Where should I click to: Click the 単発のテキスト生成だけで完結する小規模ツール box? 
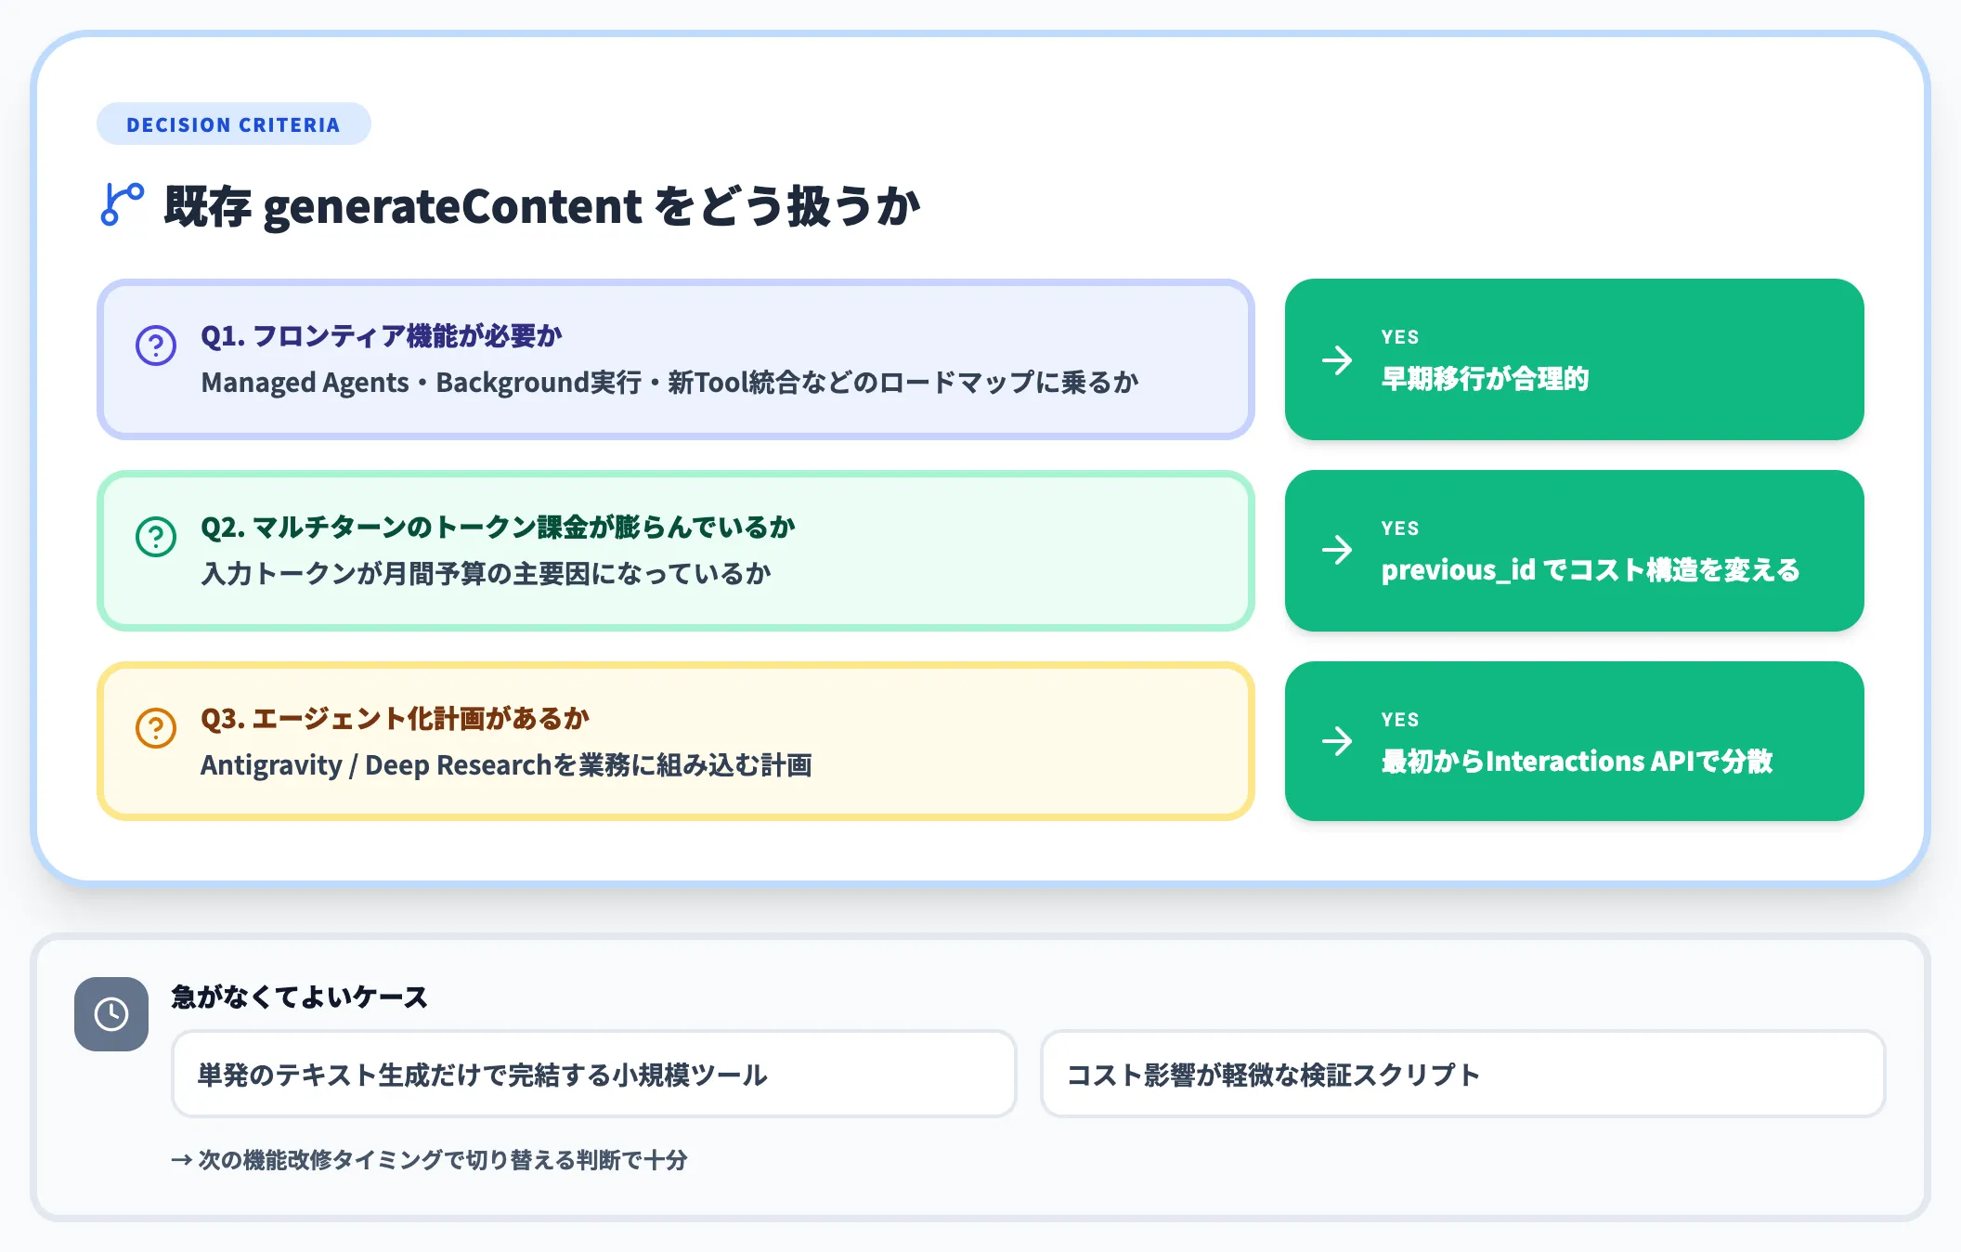pos(594,1074)
